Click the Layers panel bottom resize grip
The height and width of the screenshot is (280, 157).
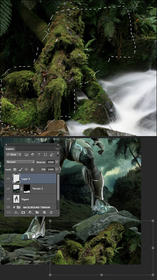[32, 216]
